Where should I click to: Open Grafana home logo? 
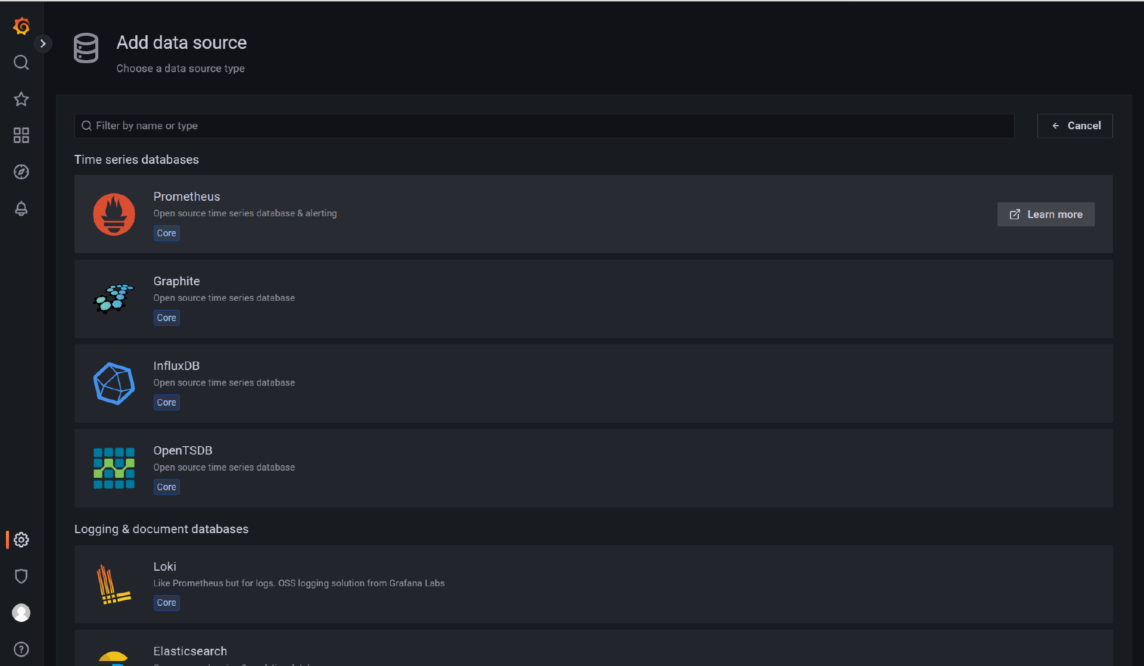(21, 26)
